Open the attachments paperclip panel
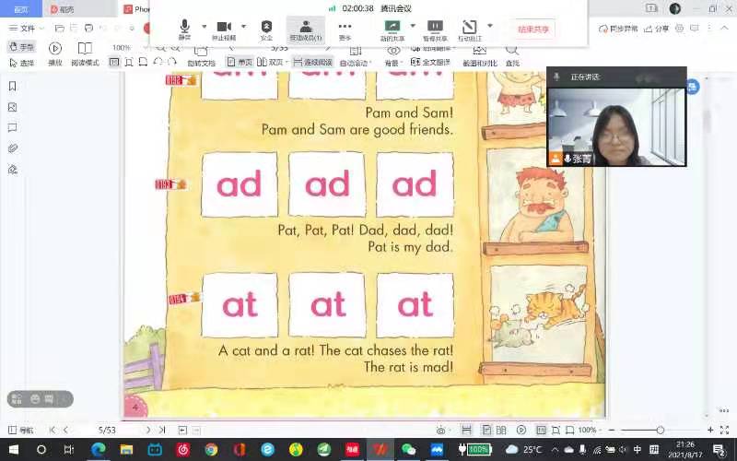 point(13,148)
